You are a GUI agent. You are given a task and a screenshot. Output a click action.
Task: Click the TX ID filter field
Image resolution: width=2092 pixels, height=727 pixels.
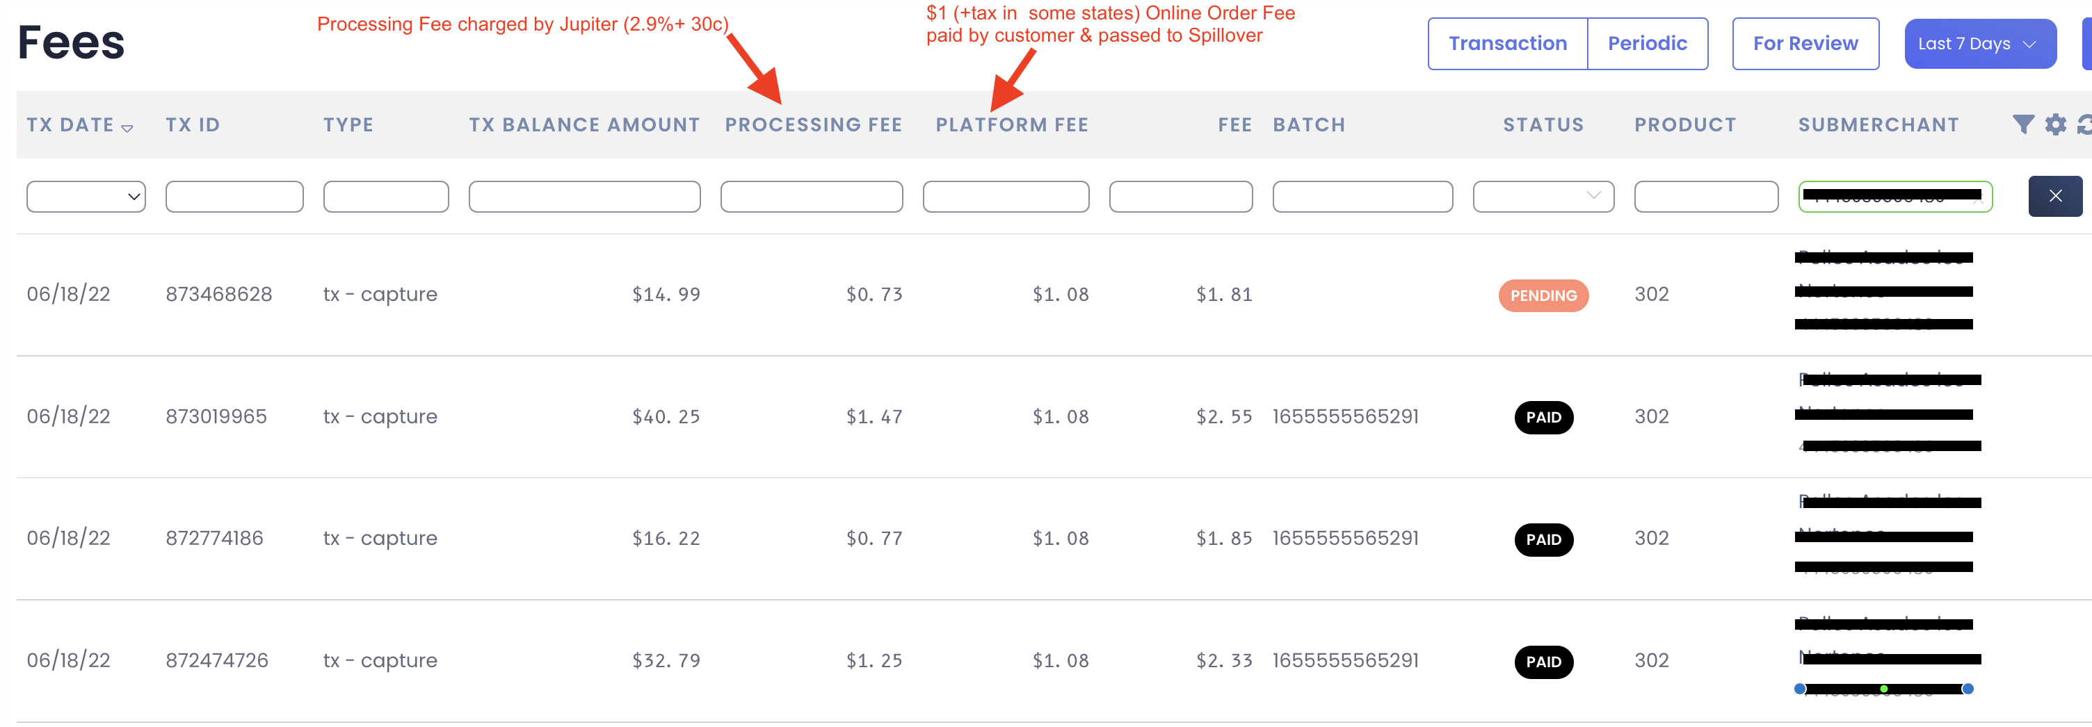(234, 197)
